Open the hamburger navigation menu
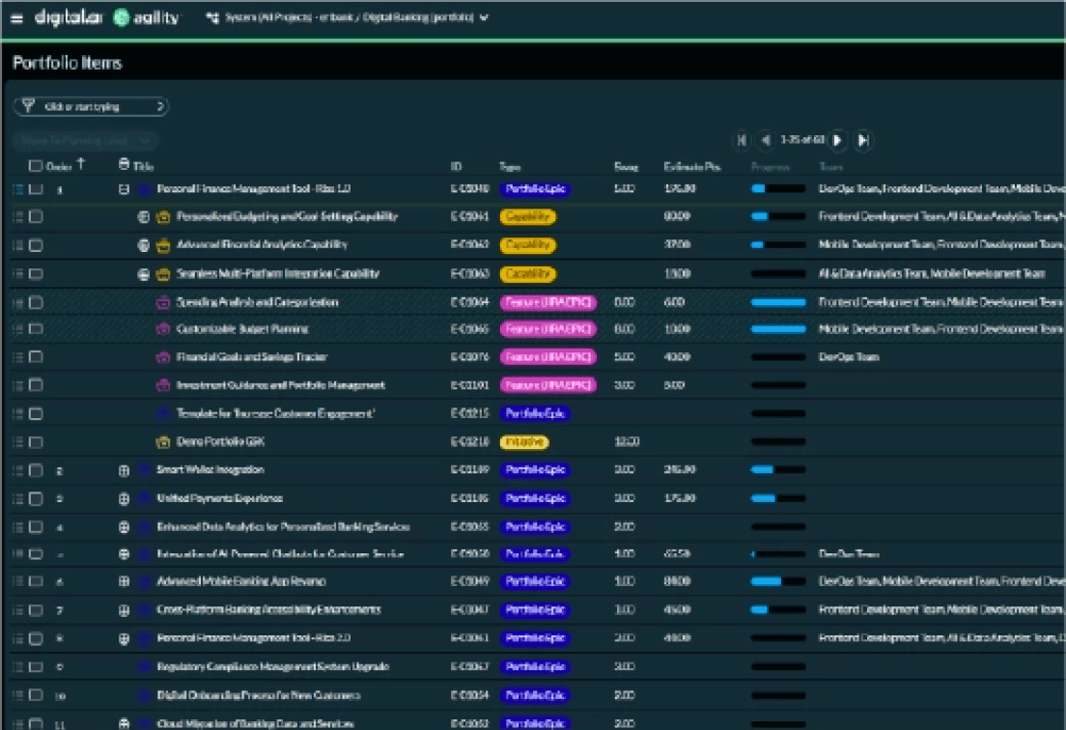Image resolution: width=1066 pixels, height=730 pixels. pos(16,18)
